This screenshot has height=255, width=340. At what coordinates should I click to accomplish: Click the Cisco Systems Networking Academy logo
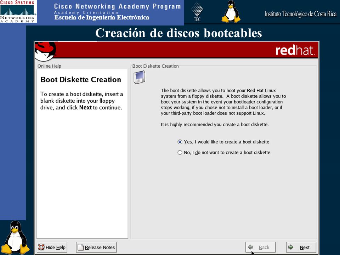point(18,11)
